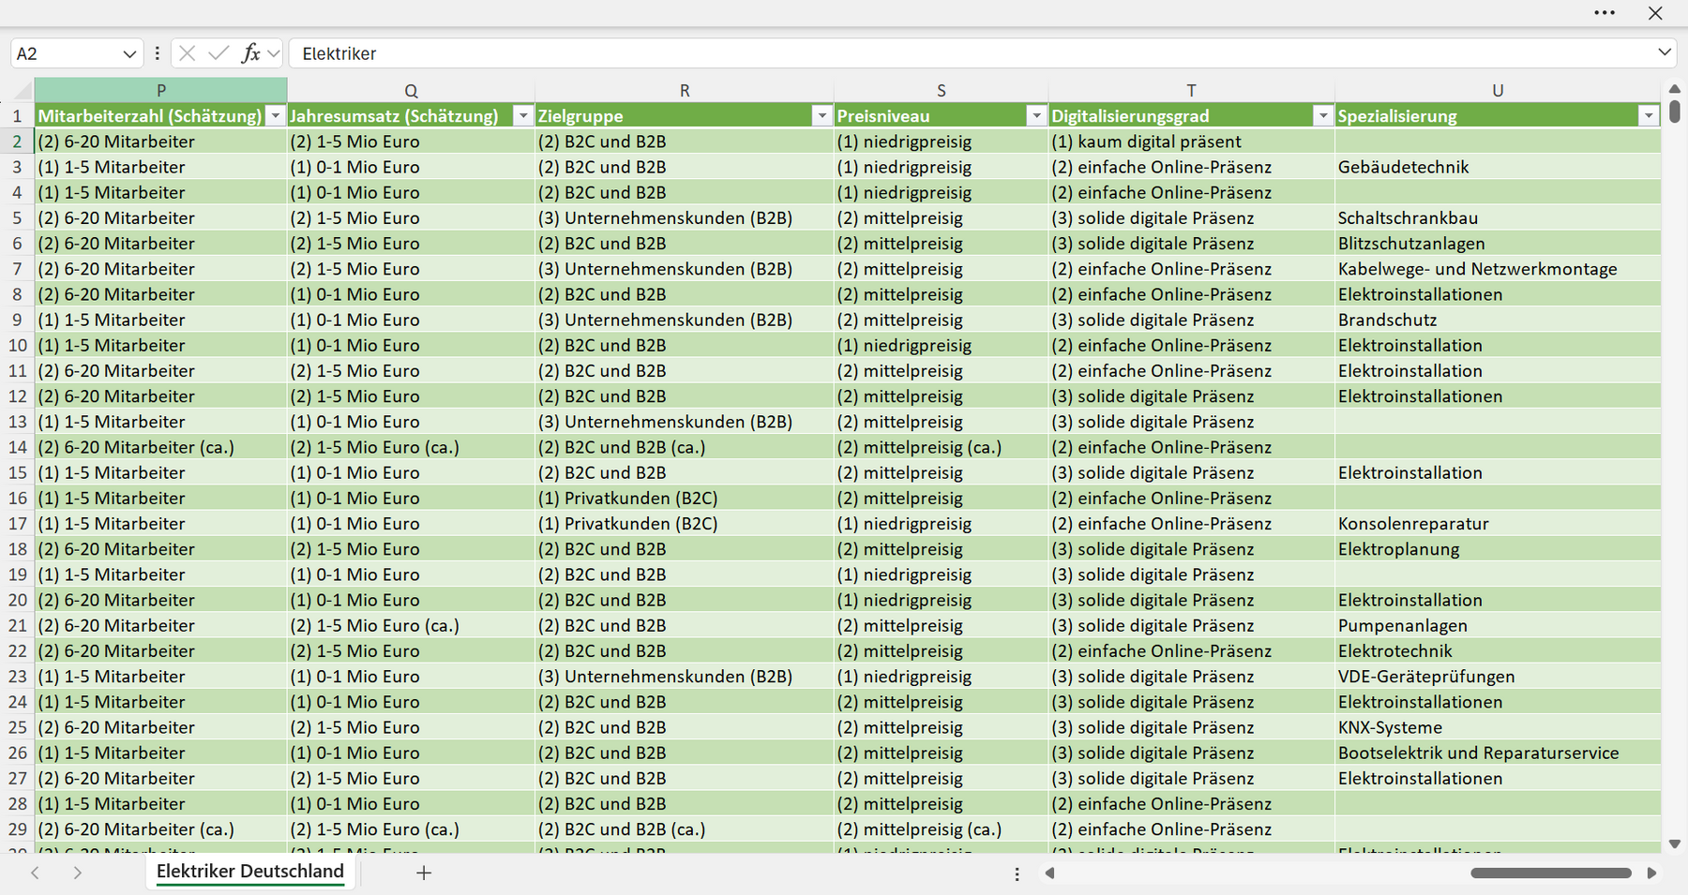1688x895 pixels.
Task: Go to next sheet arrow
Action: (78, 873)
